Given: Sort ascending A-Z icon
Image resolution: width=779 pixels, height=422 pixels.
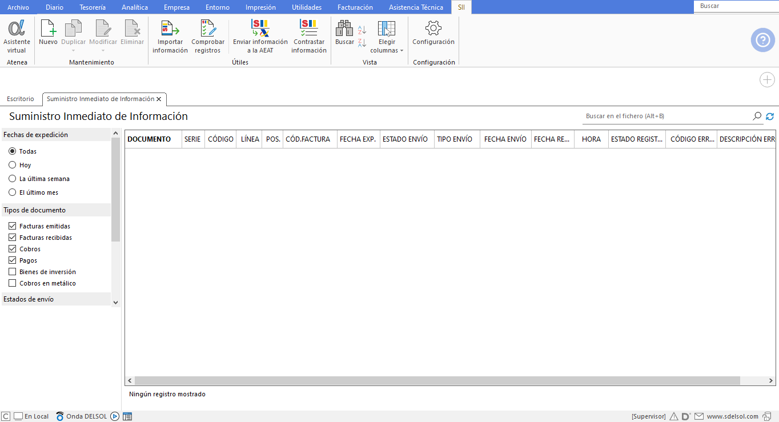Looking at the screenshot, I should [362, 30].
